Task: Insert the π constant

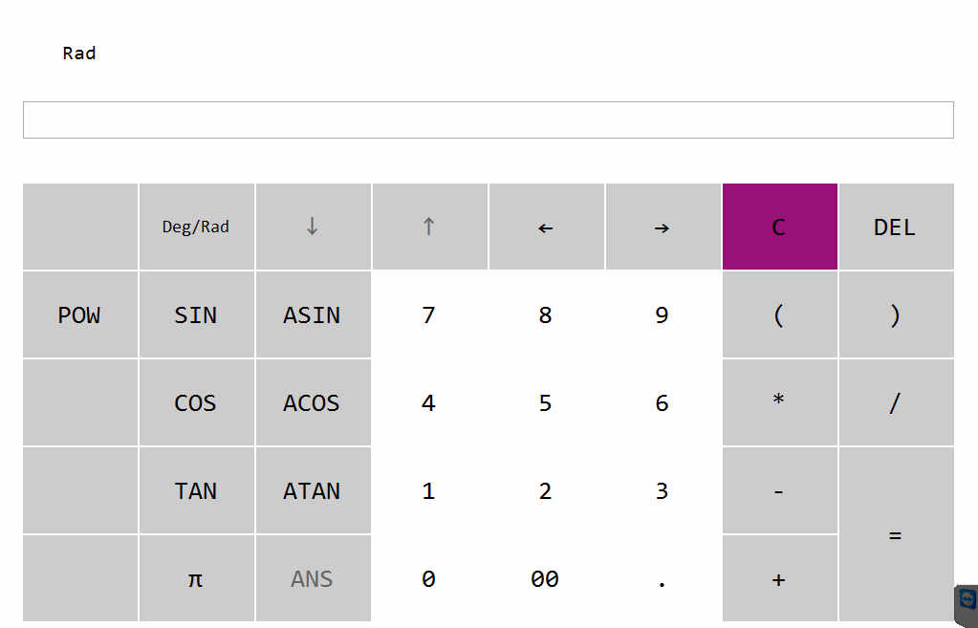Action: point(196,578)
